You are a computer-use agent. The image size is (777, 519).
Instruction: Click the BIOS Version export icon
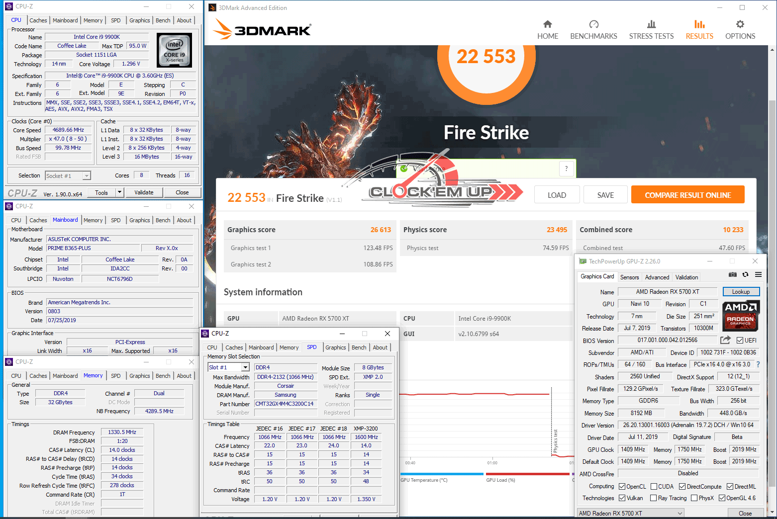click(x=725, y=340)
